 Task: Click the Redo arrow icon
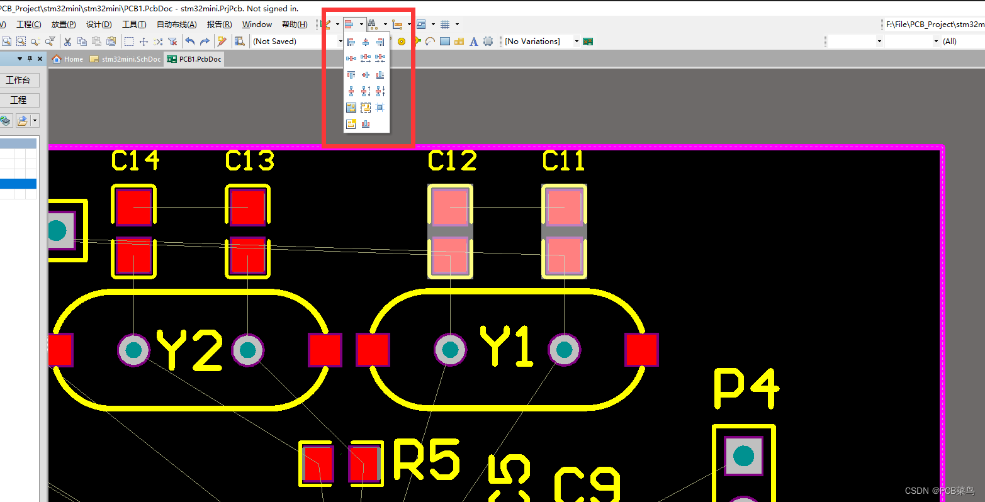(205, 41)
